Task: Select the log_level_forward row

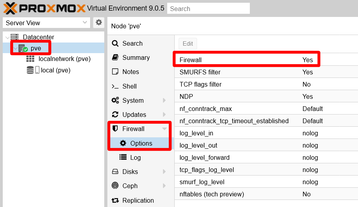Action: [x=266, y=157]
